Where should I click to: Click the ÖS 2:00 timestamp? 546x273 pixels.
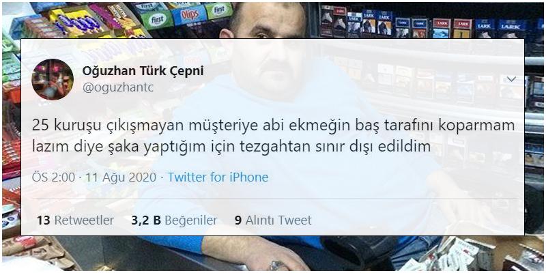pyautogui.click(x=53, y=177)
